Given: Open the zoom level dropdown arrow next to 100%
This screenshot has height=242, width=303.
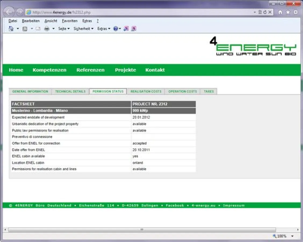Looking at the screenshot, I should (293, 236).
